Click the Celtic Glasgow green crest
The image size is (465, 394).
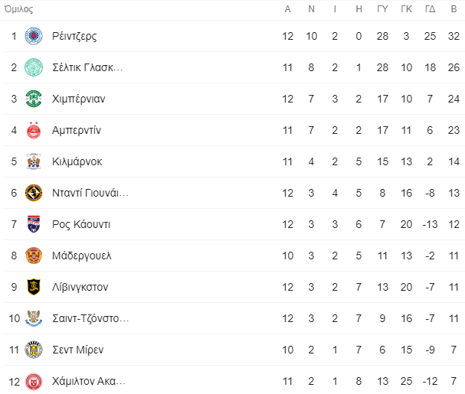[34, 67]
